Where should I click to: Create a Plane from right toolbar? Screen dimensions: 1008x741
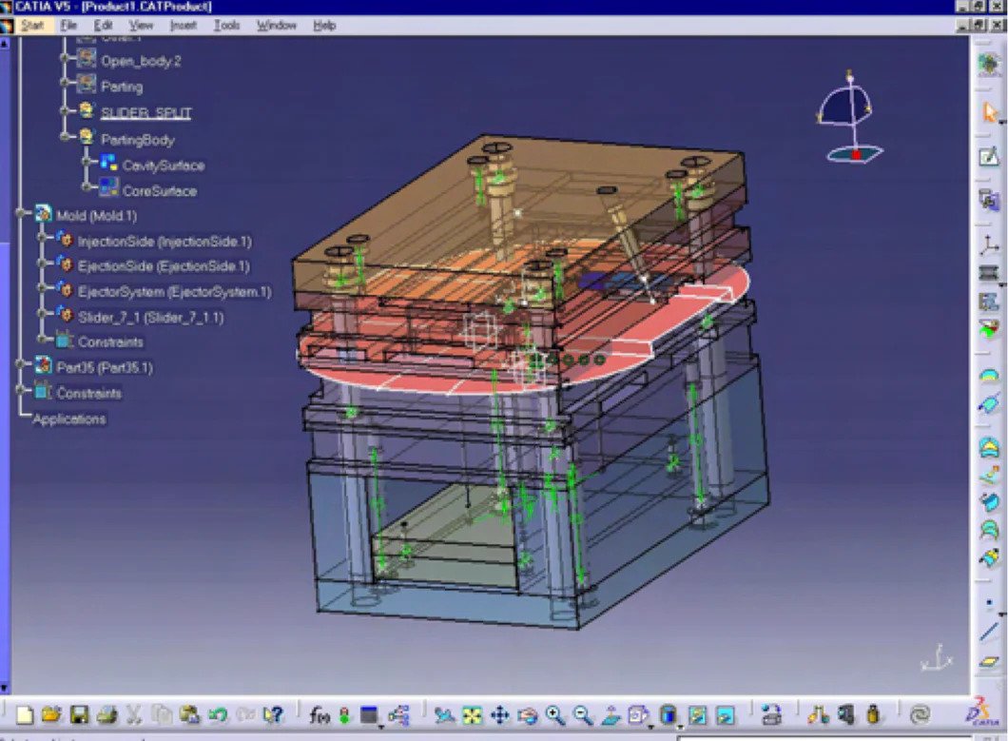[x=989, y=661]
